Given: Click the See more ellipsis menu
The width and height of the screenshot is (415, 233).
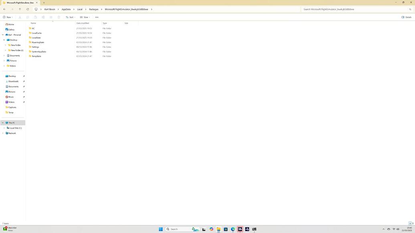Looking at the screenshot, I should (96, 17).
